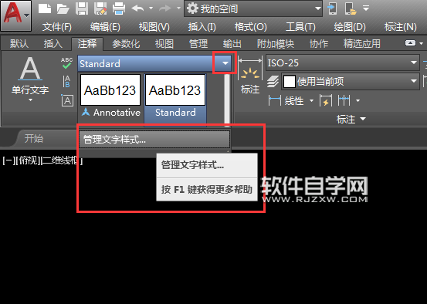Viewport: 427px width, 304px height.
Task: Click the 线性 linear dimension button
Action: 286,101
